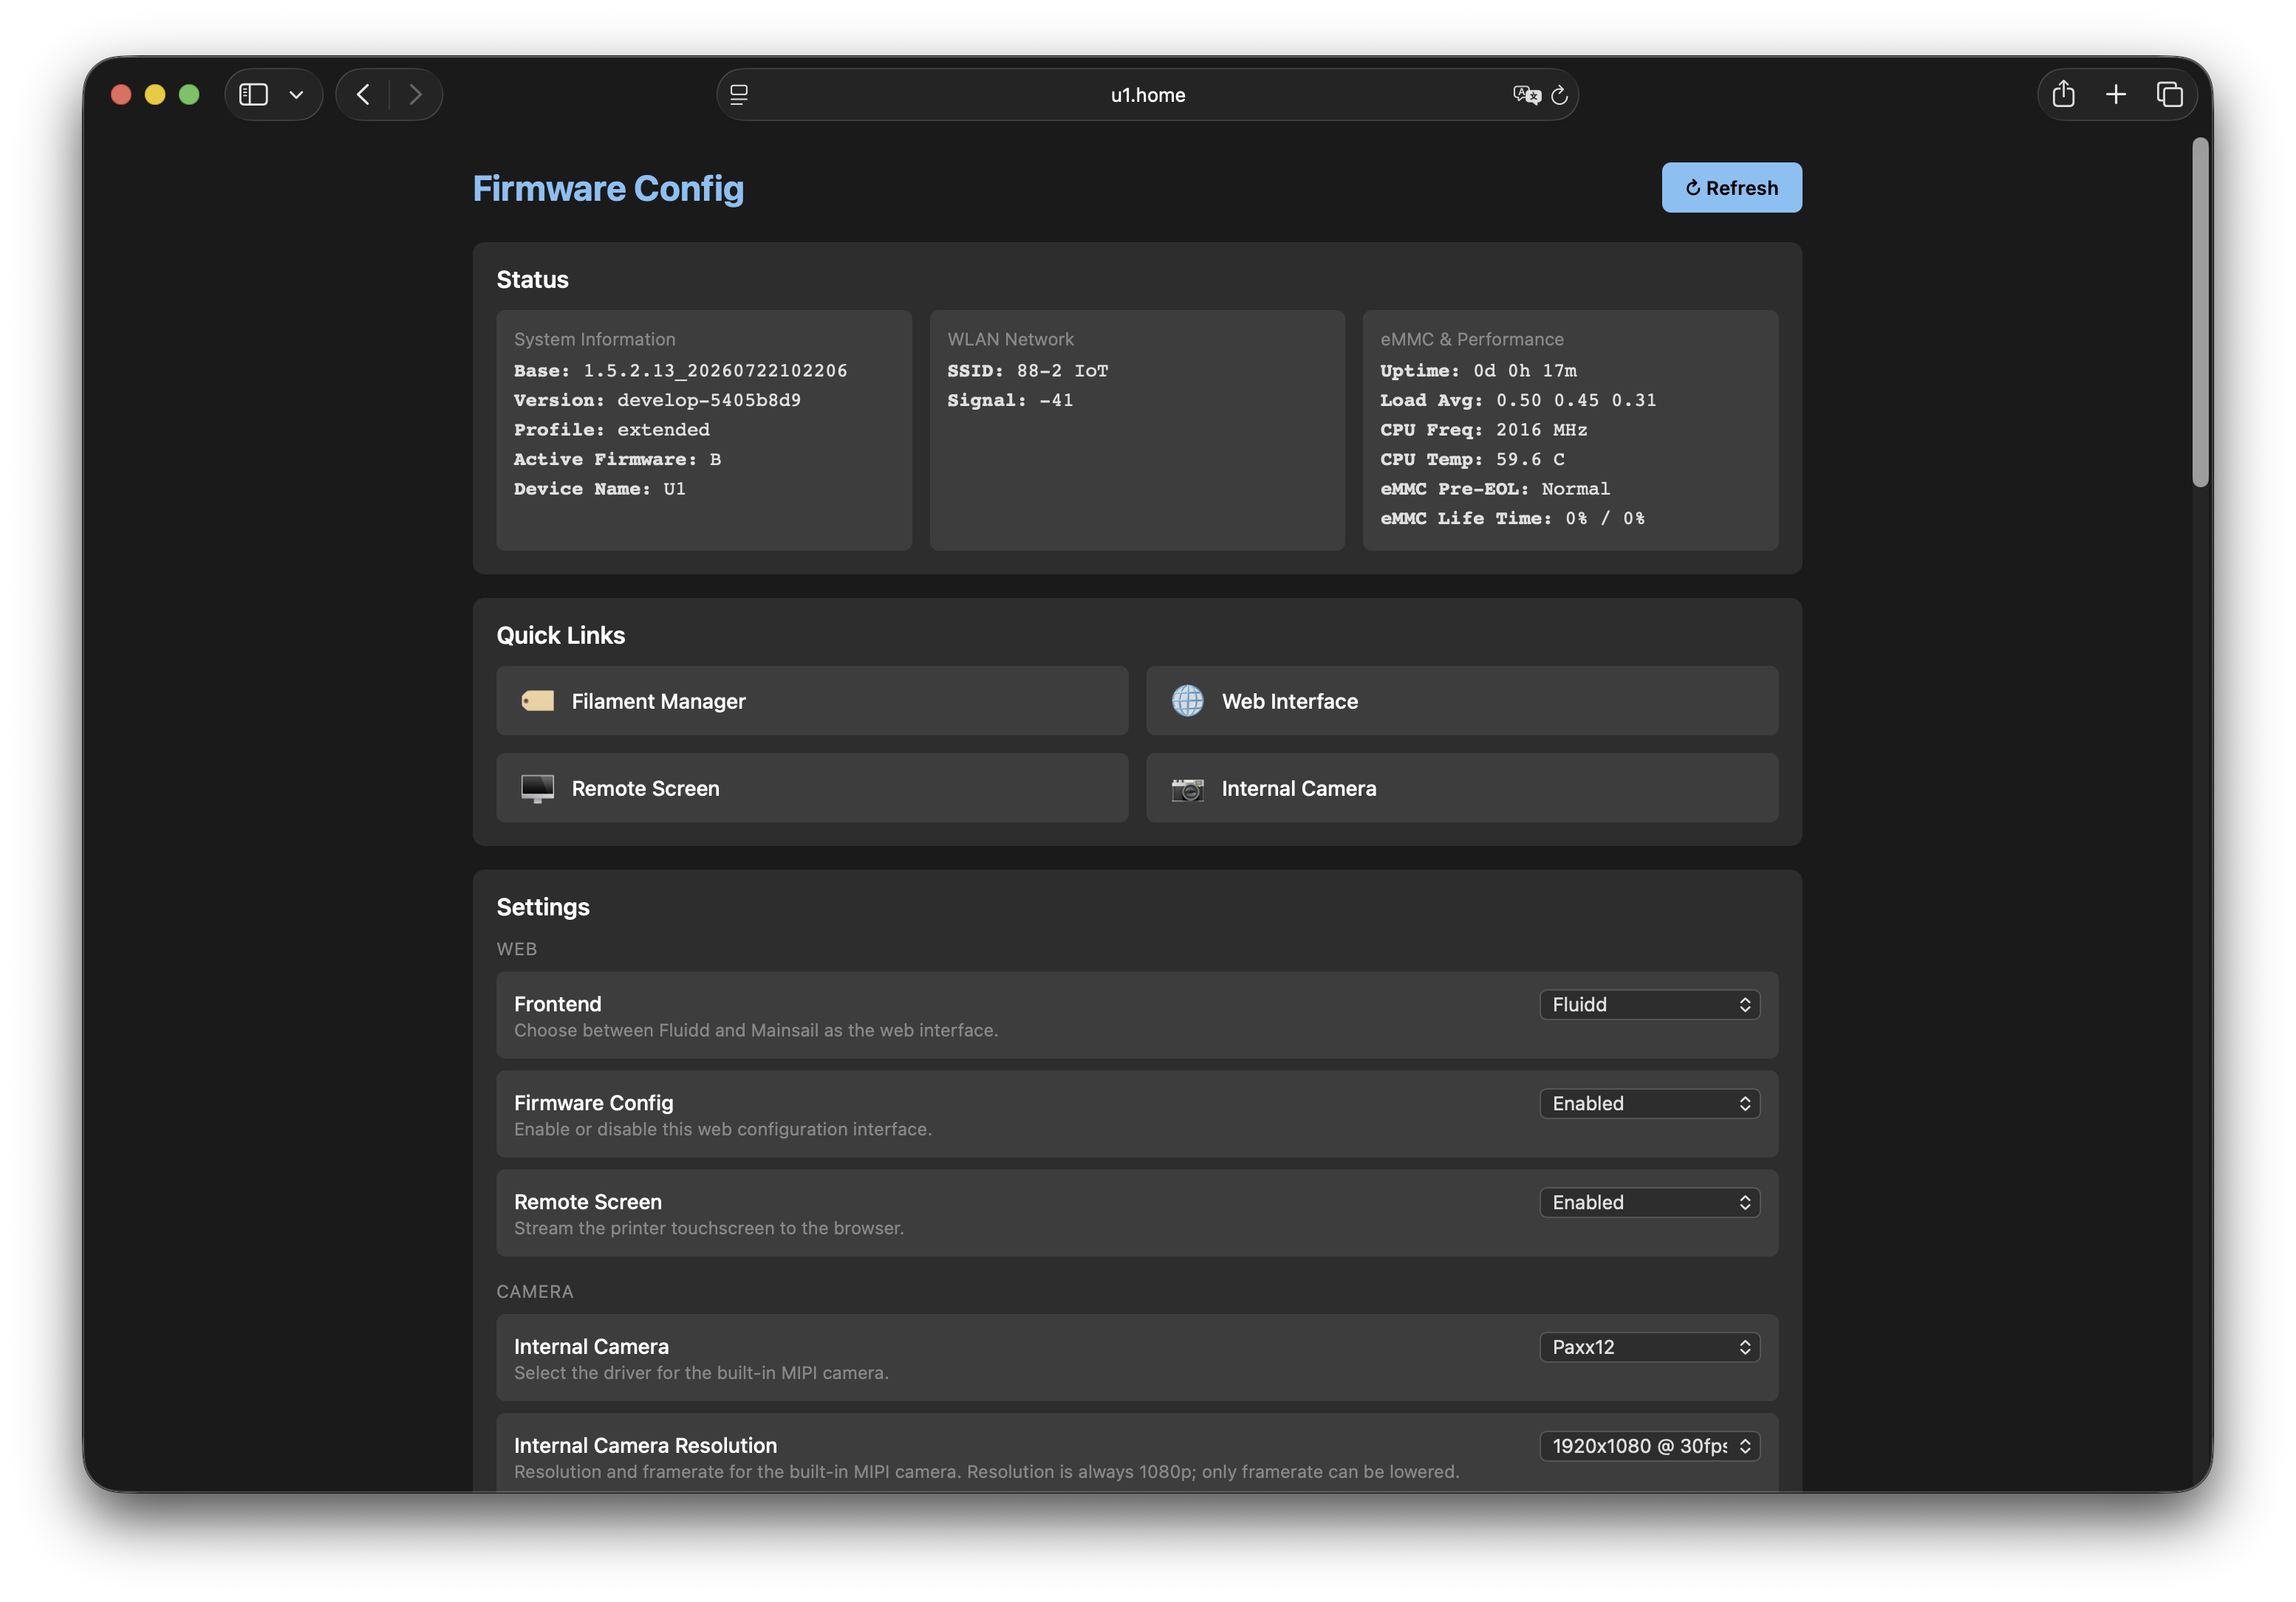Click the u1.home address field
The height and width of the screenshot is (1602, 2296).
pyautogui.click(x=1147, y=95)
